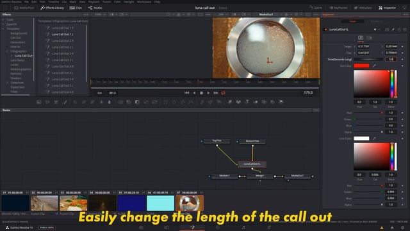Add Blur drop tool from toolbar
410x231 pixels.
[x=110, y=102]
